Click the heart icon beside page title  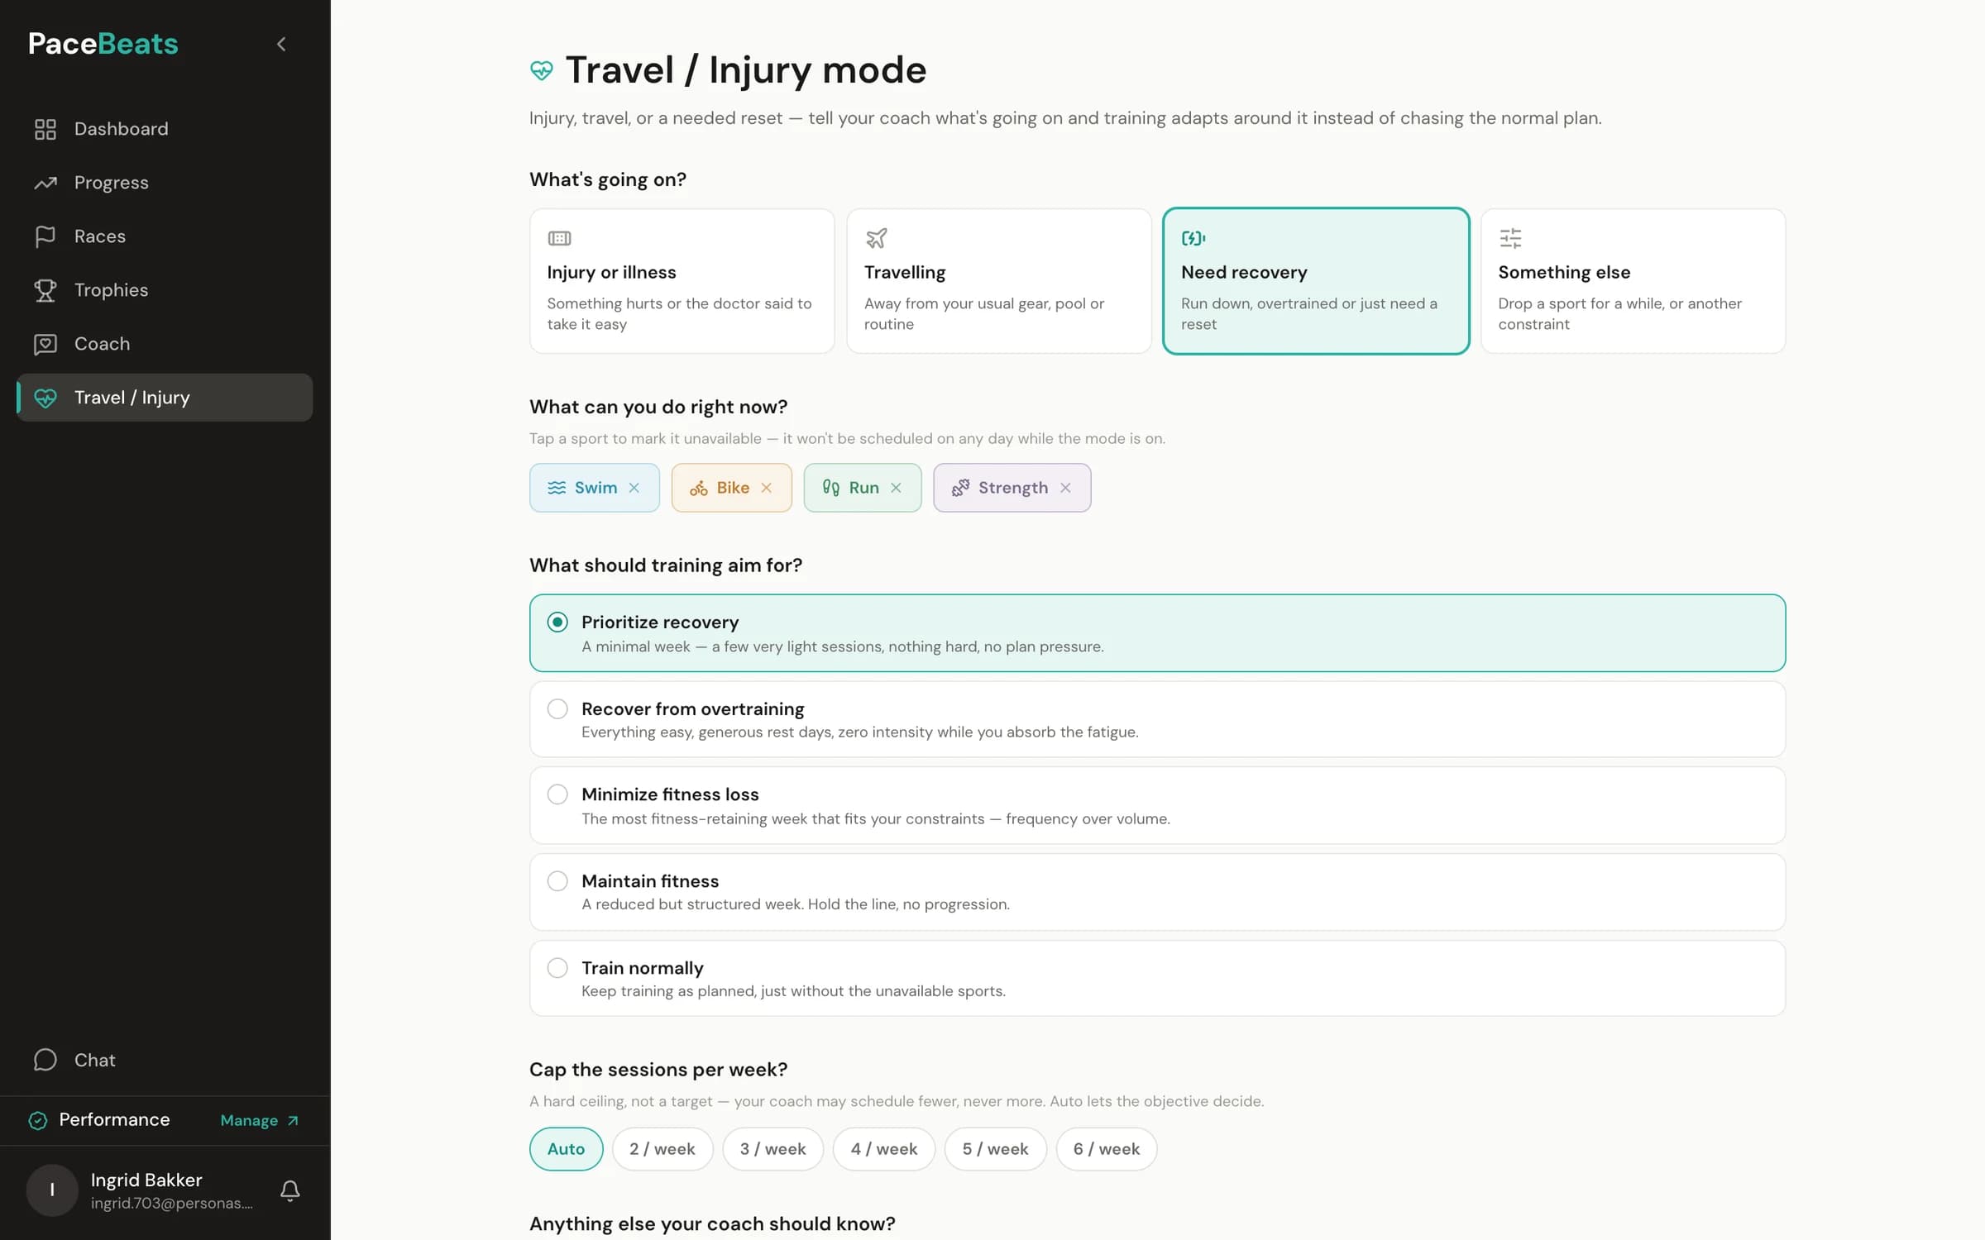pos(542,70)
